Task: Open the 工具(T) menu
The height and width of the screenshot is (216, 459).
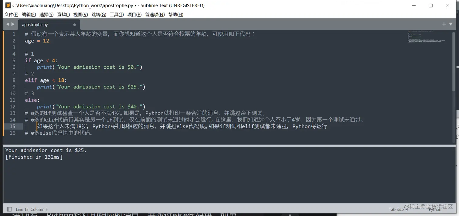Action: coord(117,15)
